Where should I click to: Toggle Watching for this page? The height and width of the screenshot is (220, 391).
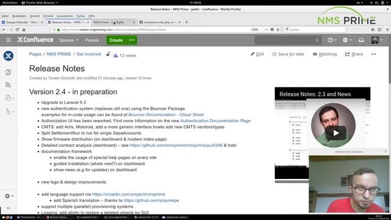(324, 54)
